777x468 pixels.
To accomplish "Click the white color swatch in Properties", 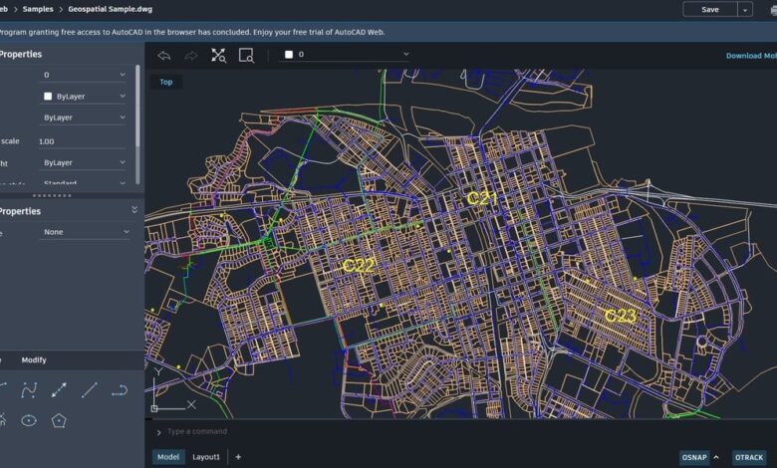I will [x=48, y=96].
